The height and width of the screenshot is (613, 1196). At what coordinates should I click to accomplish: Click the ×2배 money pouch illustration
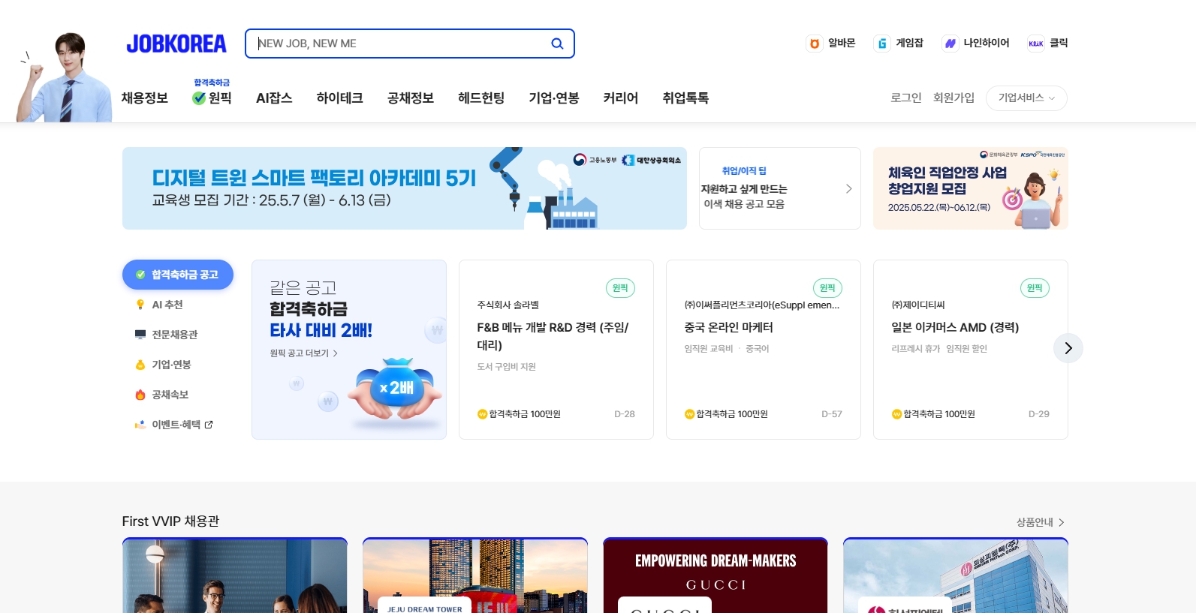coord(396,390)
